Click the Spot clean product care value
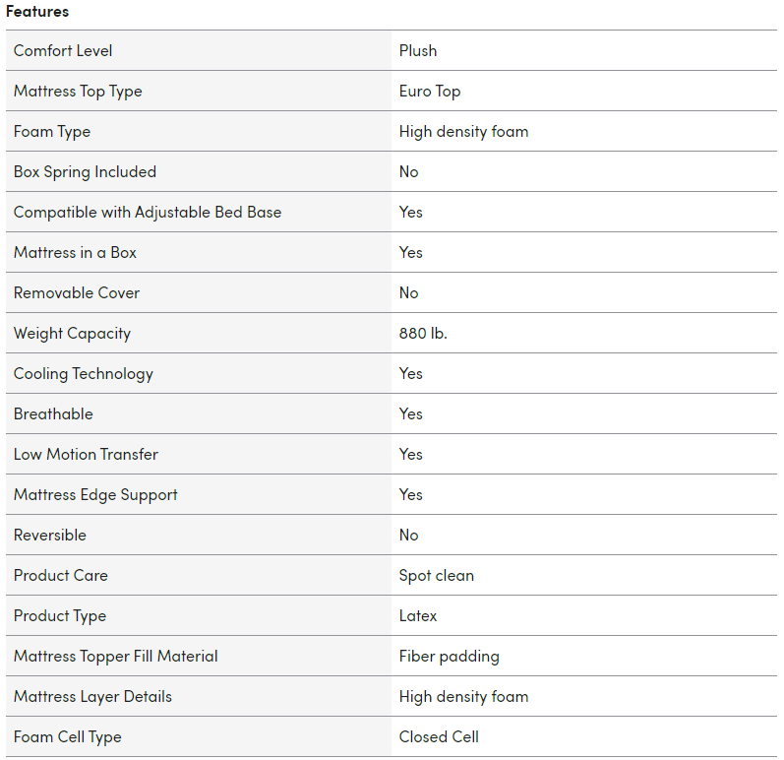784x760 pixels. point(437,575)
